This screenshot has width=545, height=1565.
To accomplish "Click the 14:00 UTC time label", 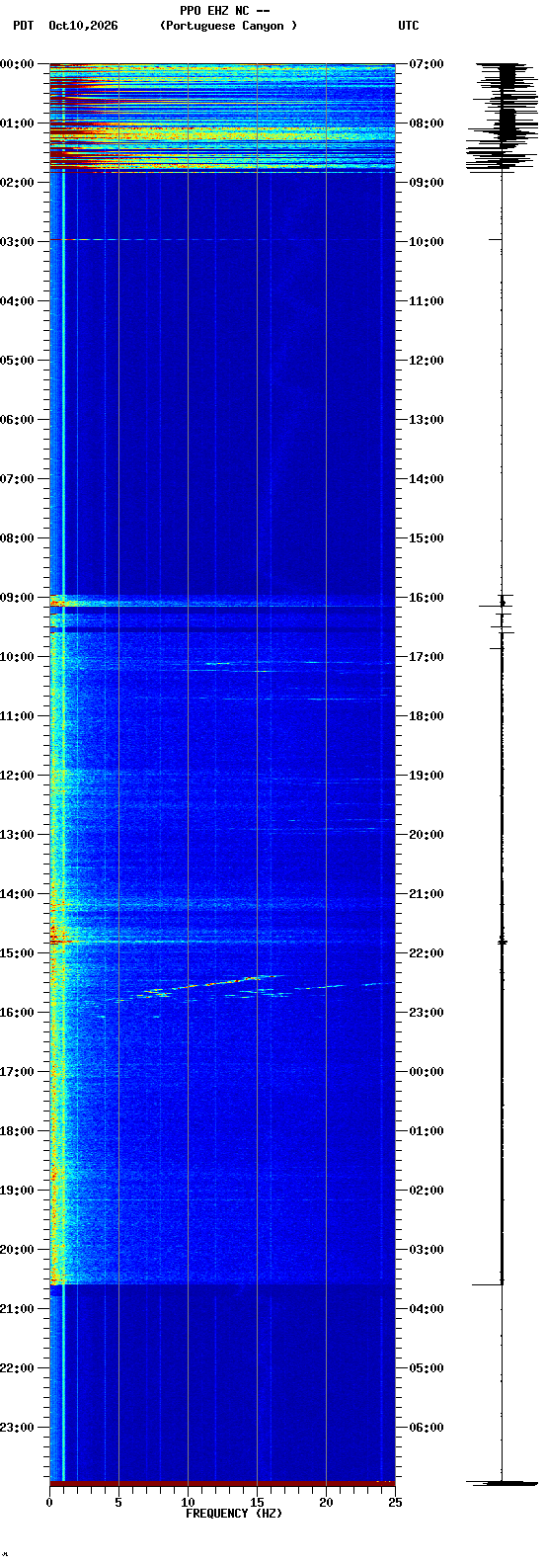I will (427, 479).
